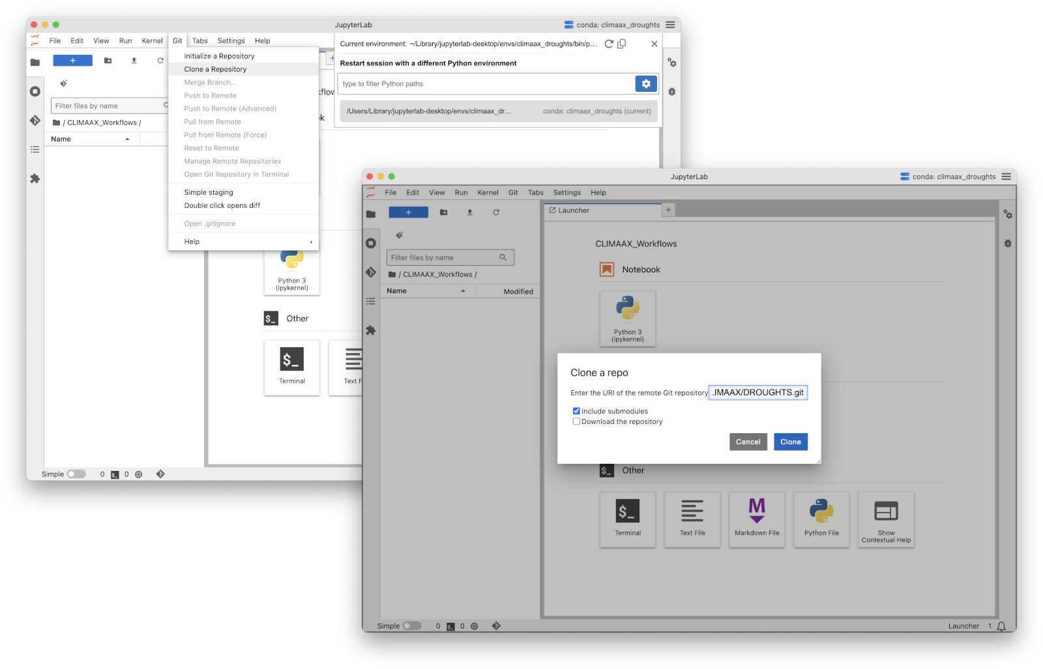1043x669 pixels.
Task: Open Tabs menu in front window
Action: click(535, 193)
